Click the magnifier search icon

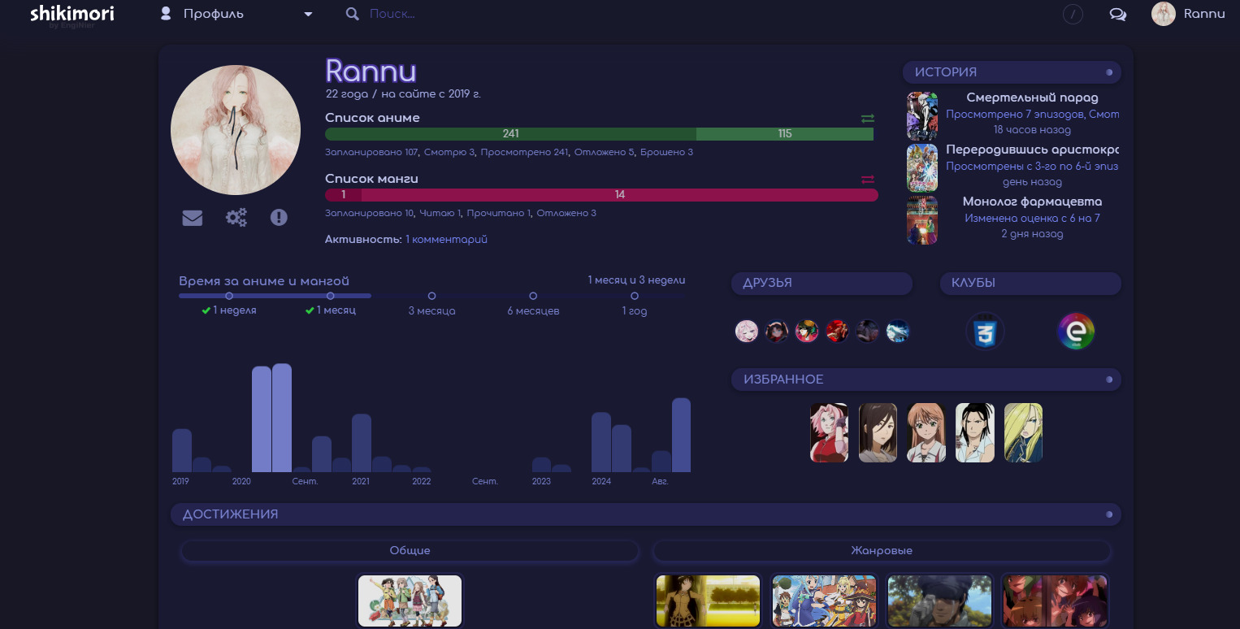(x=352, y=15)
